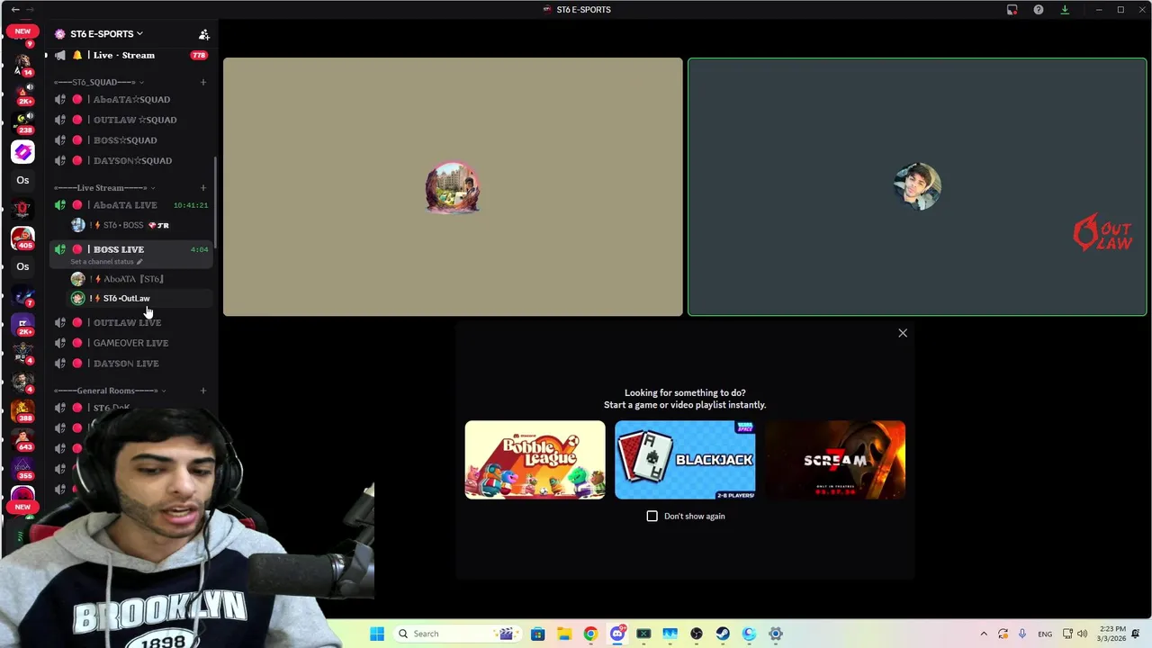Open the Windows Start menu

(x=377, y=634)
